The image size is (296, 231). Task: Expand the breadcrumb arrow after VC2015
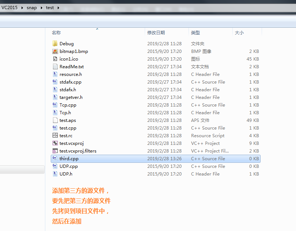click(x=22, y=7)
